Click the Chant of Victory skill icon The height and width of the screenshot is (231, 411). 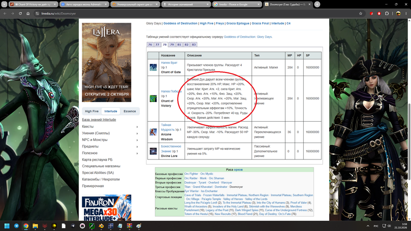[153, 99]
